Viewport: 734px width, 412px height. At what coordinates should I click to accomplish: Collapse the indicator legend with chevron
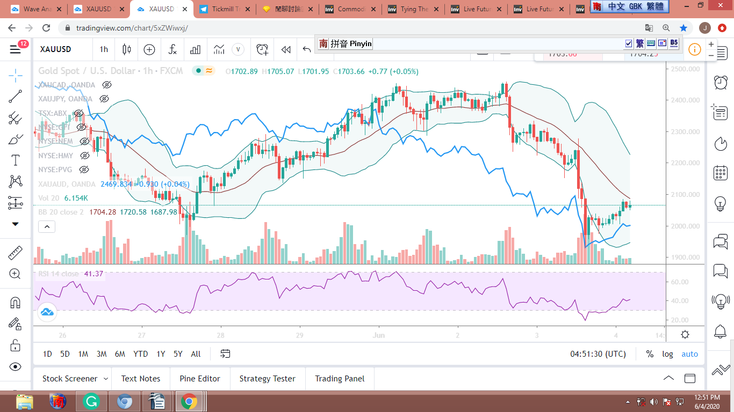coord(47,227)
